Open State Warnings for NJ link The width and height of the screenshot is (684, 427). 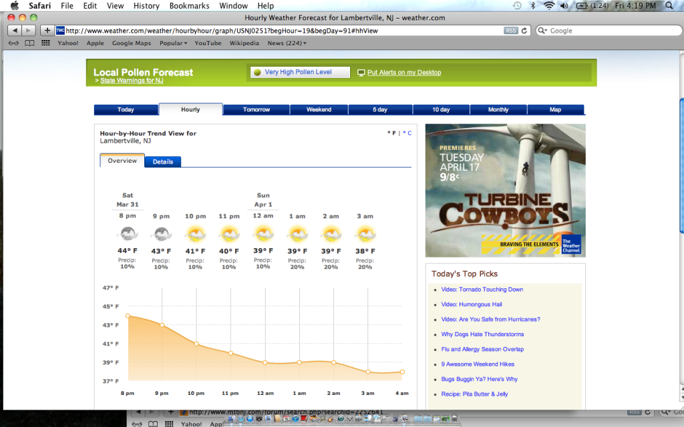132,80
